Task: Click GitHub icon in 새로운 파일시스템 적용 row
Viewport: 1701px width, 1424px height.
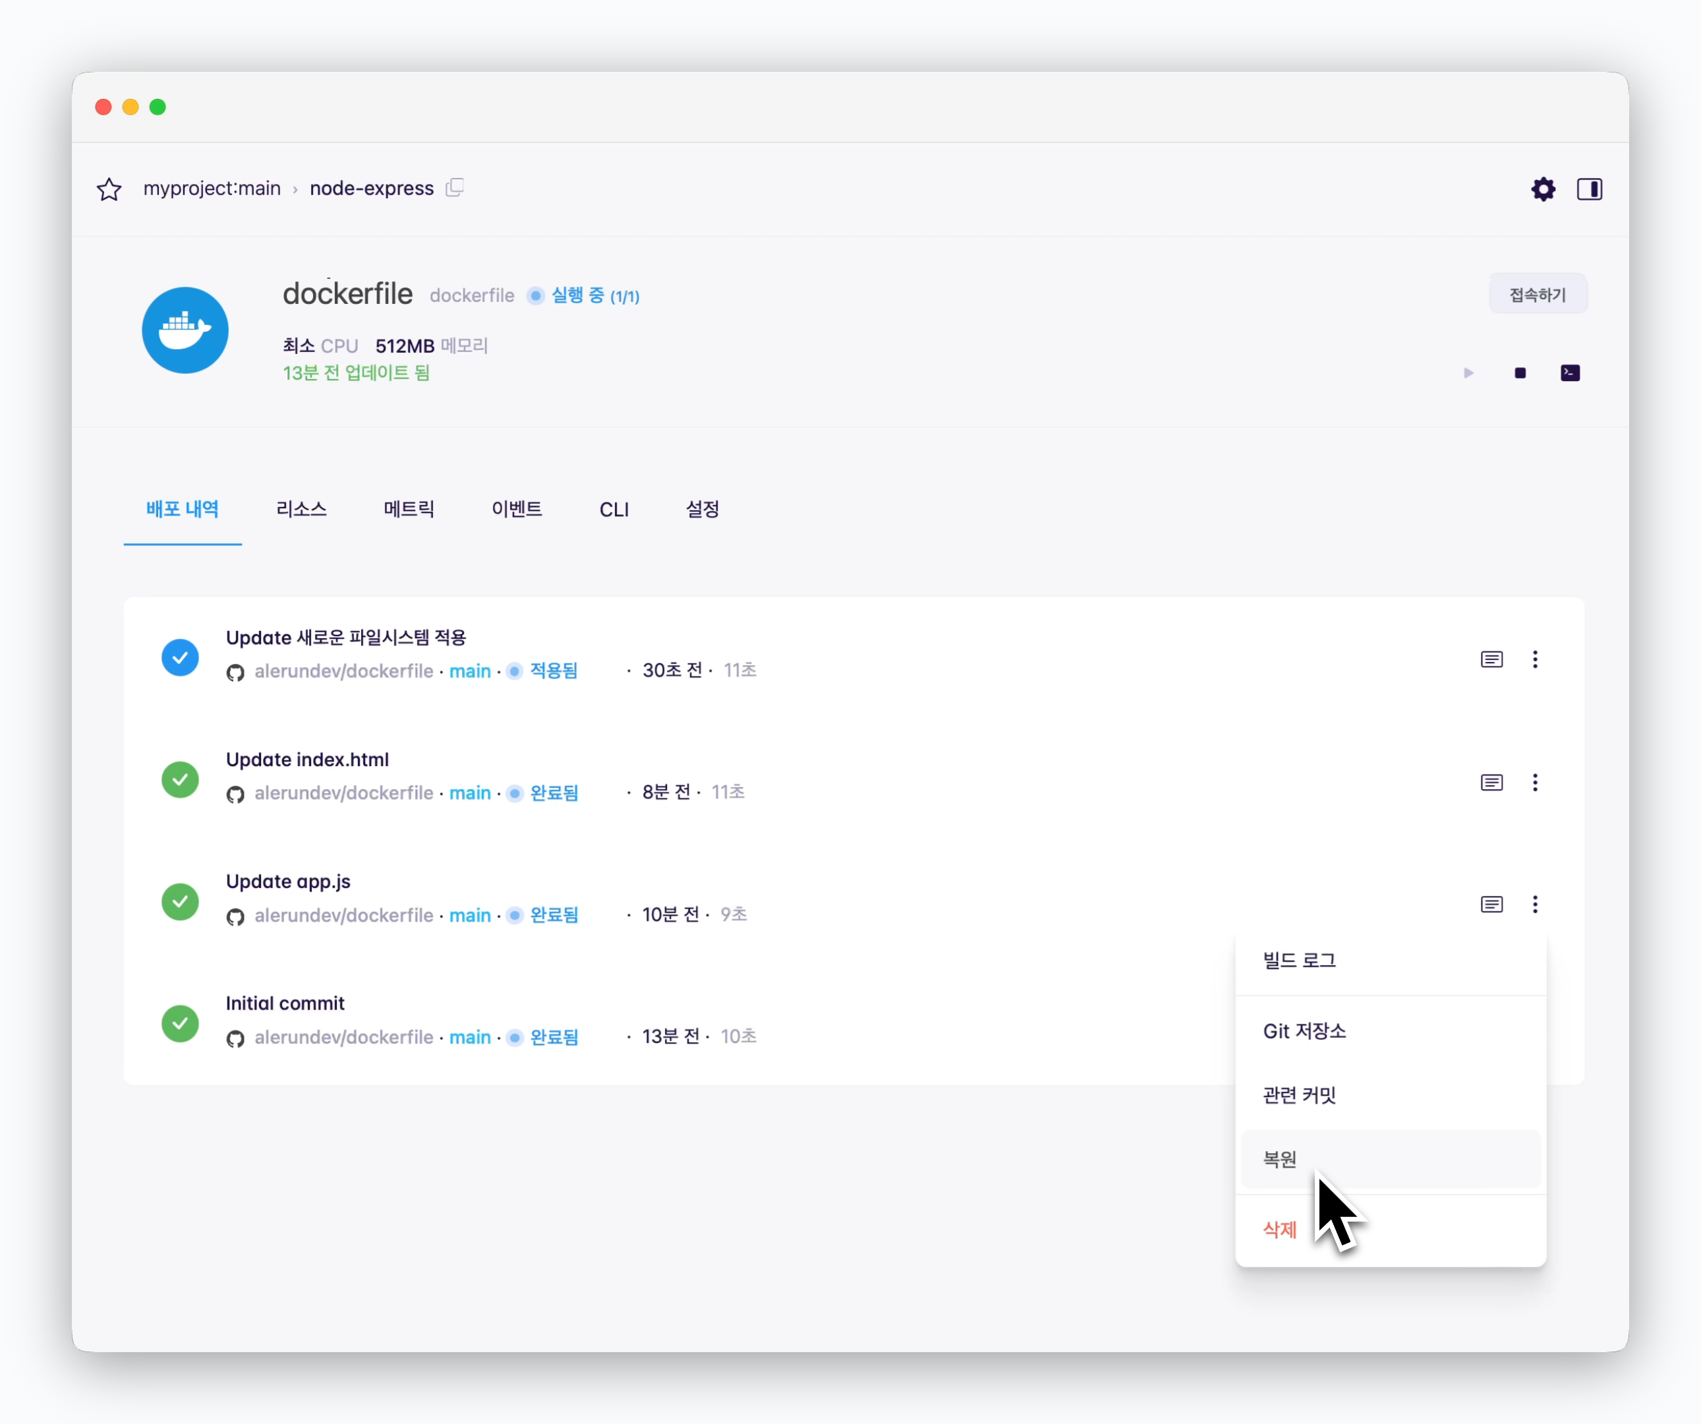Action: [x=235, y=672]
